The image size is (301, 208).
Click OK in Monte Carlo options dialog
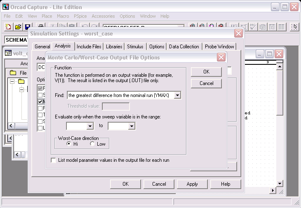[x=206, y=72]
